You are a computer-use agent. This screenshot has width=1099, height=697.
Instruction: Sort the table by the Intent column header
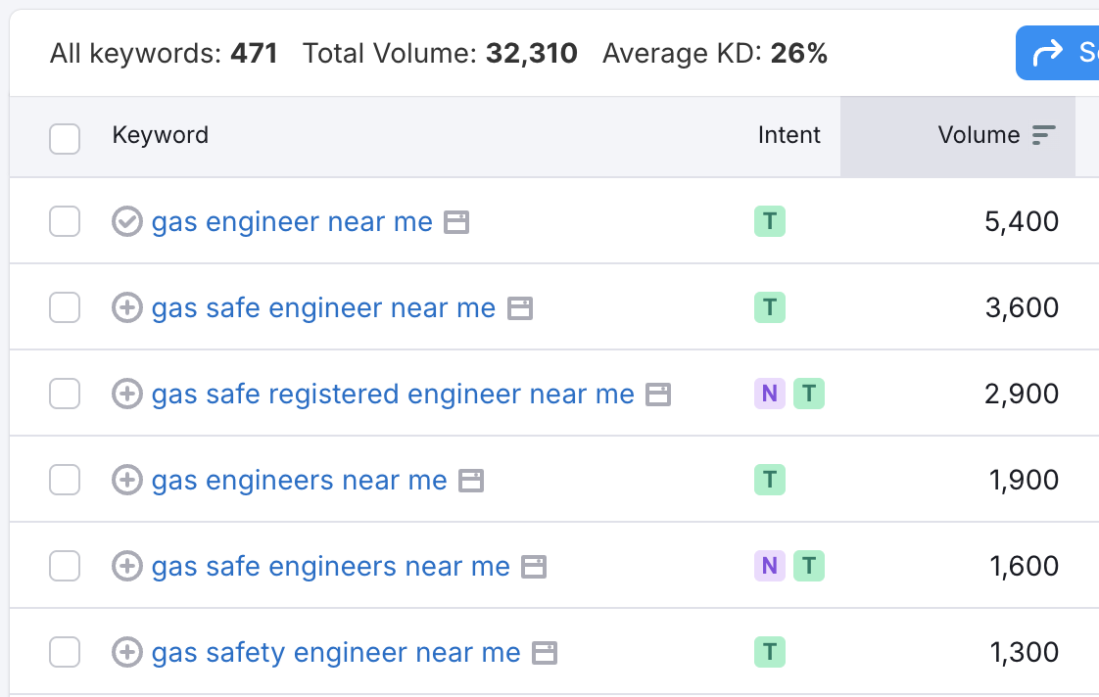click(788, 135)
